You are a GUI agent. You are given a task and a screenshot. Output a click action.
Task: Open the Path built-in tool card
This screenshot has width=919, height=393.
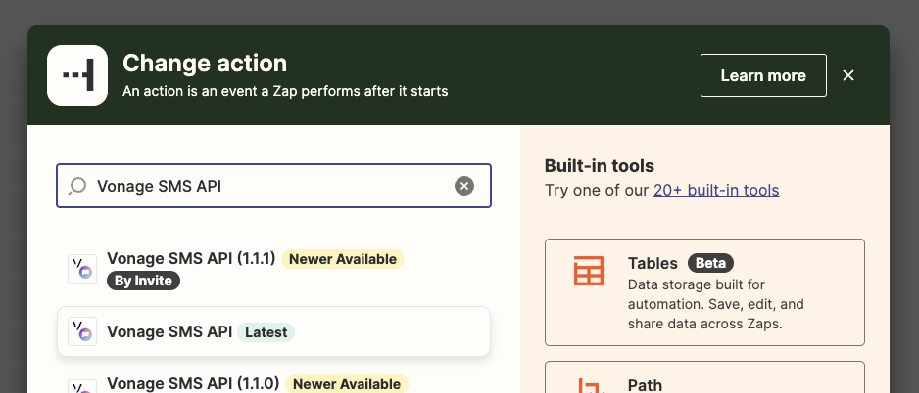[x=704, y=377]
